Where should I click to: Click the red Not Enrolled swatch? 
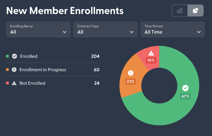tap(7, 83)
